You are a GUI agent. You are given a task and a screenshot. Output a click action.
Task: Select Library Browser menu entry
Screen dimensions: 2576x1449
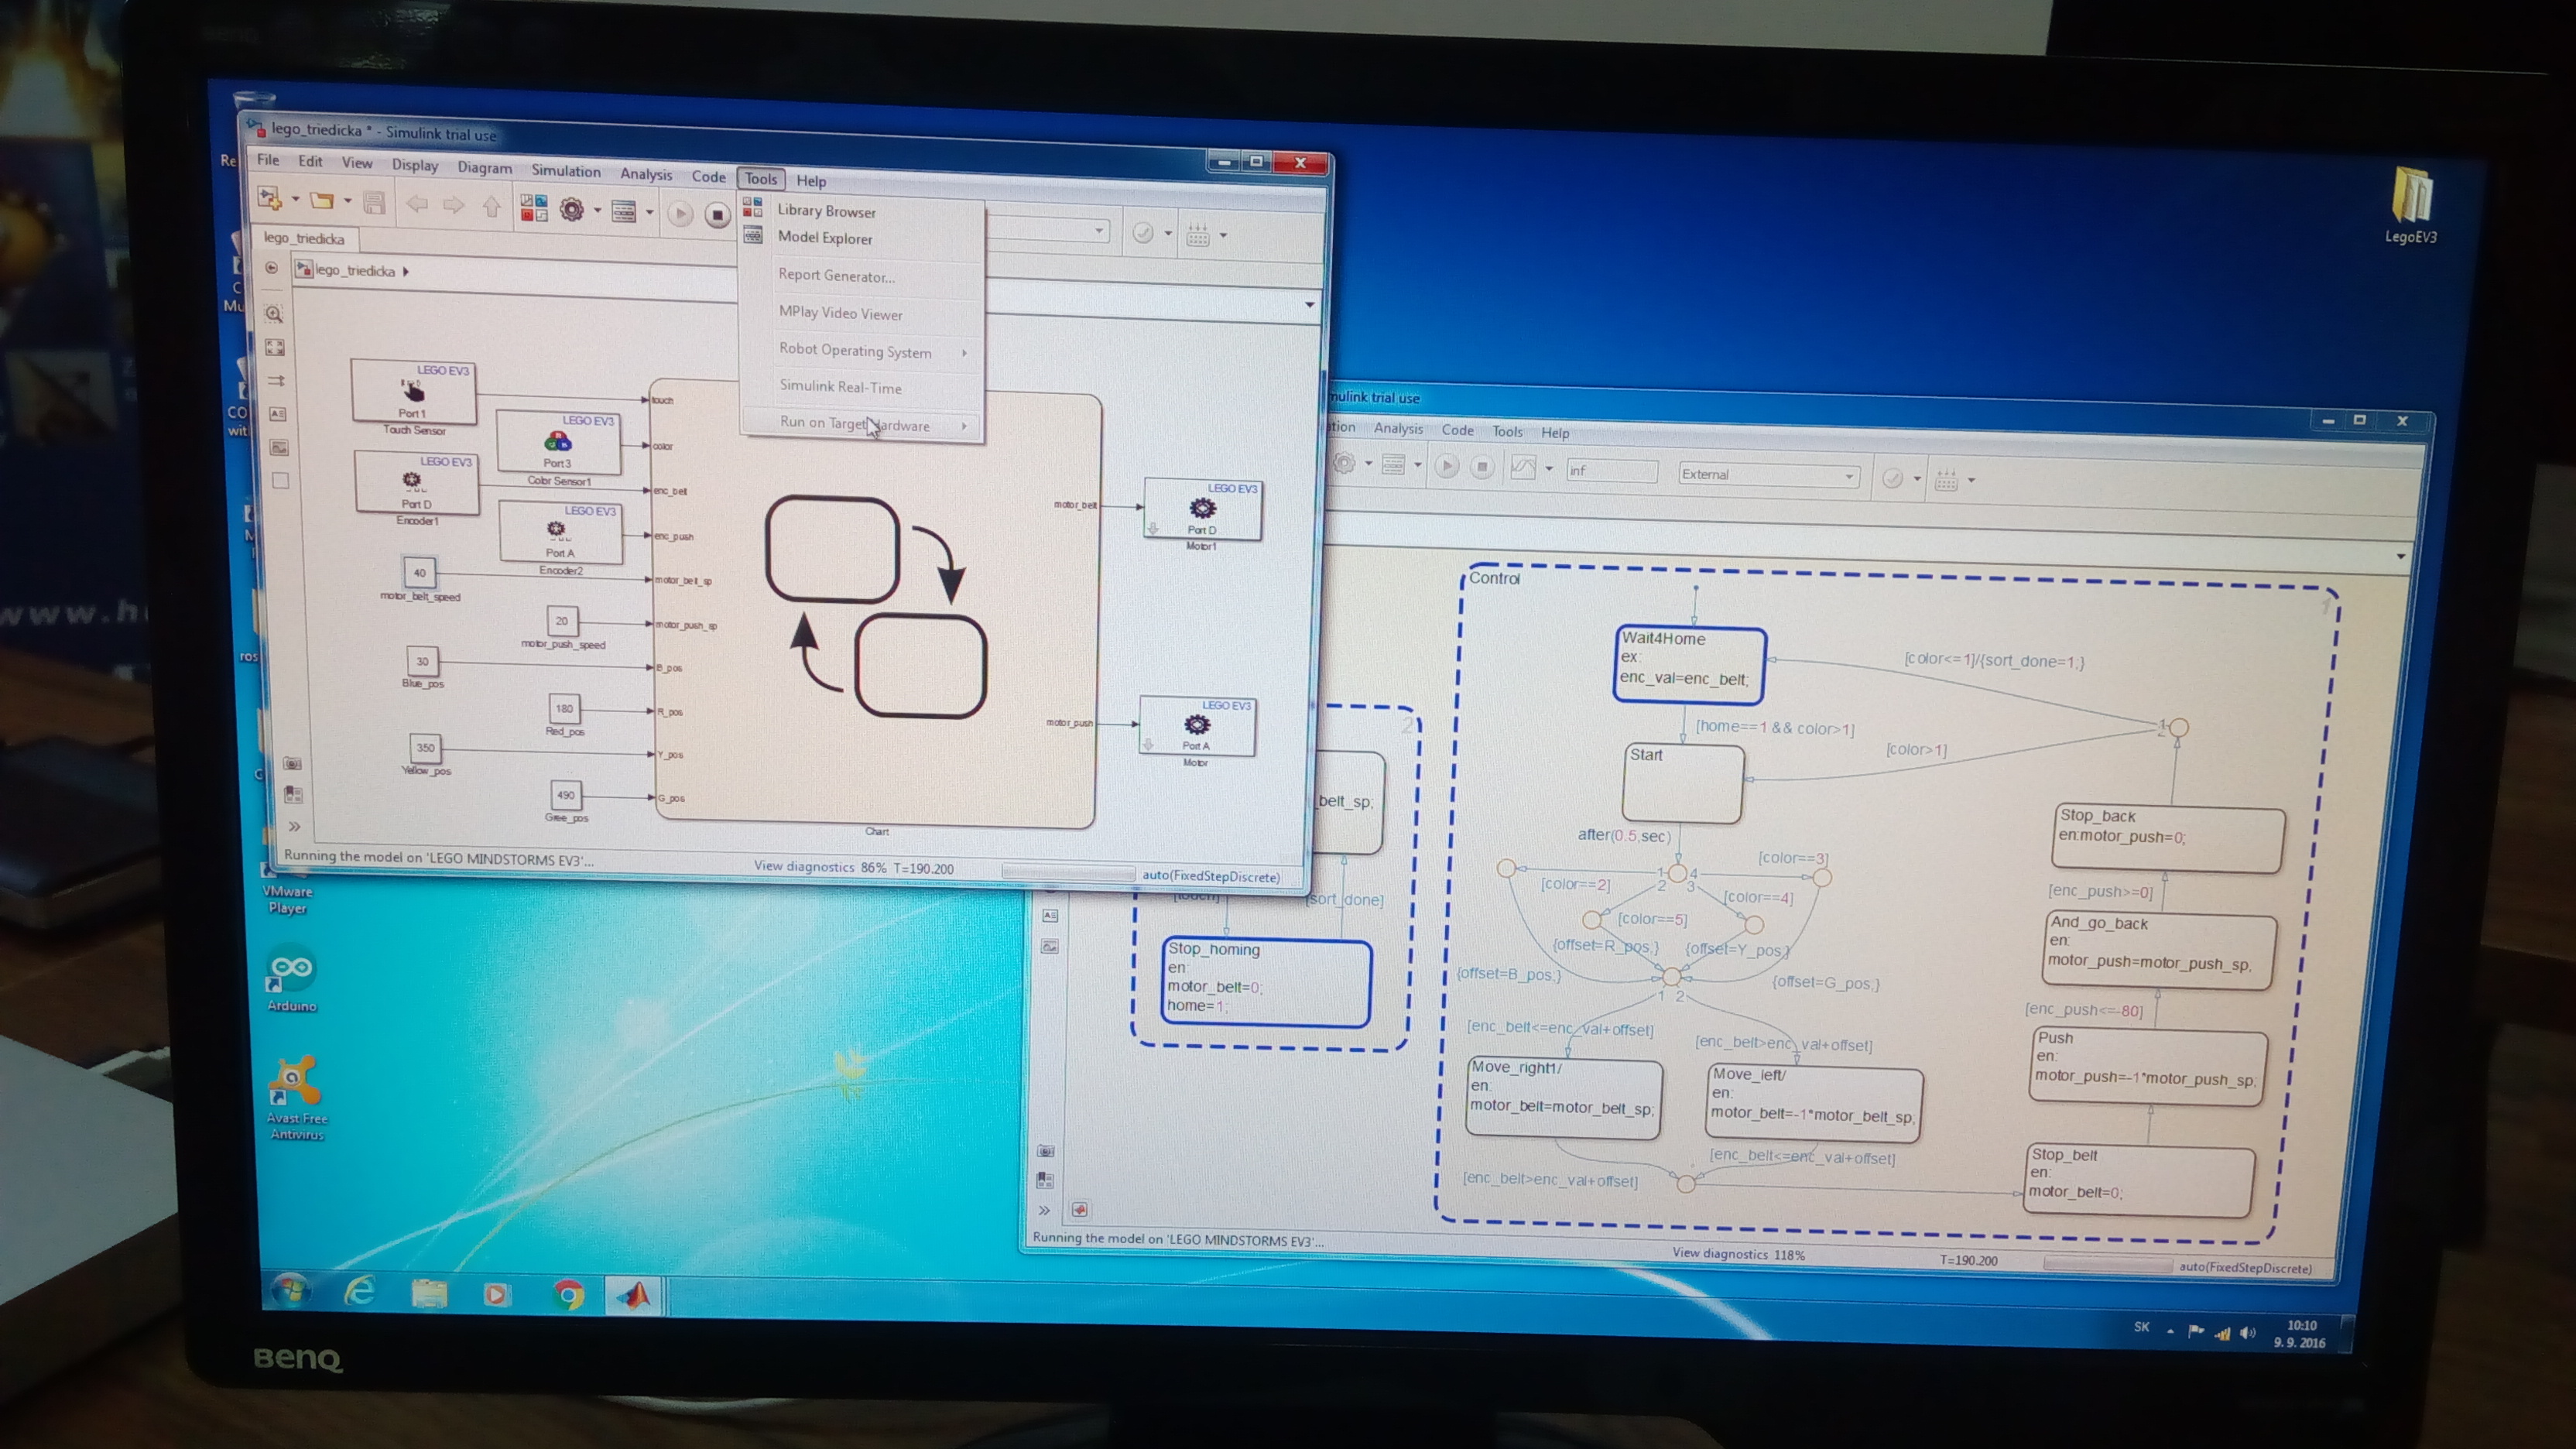point(826,211)
